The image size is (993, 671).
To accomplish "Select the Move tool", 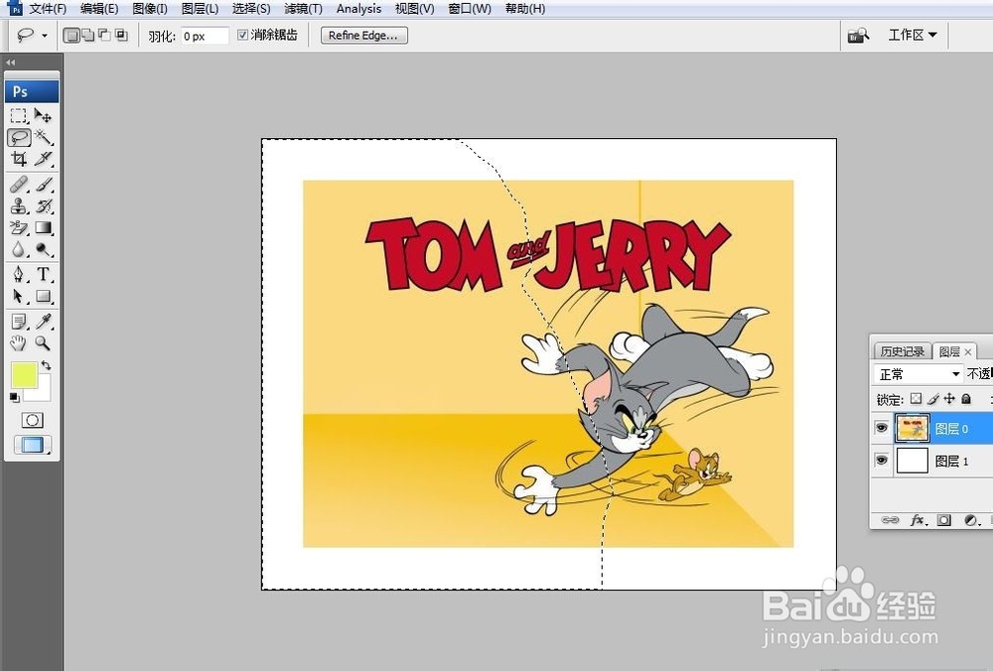I will (x=43, y=115).
